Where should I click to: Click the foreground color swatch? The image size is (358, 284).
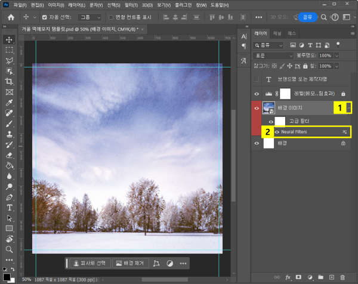point(7,277)
